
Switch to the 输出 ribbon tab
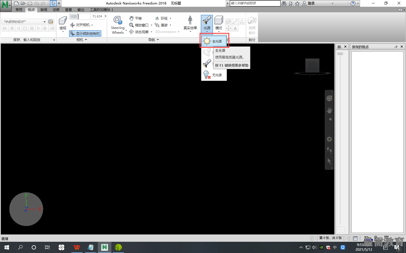click(81, 10)
